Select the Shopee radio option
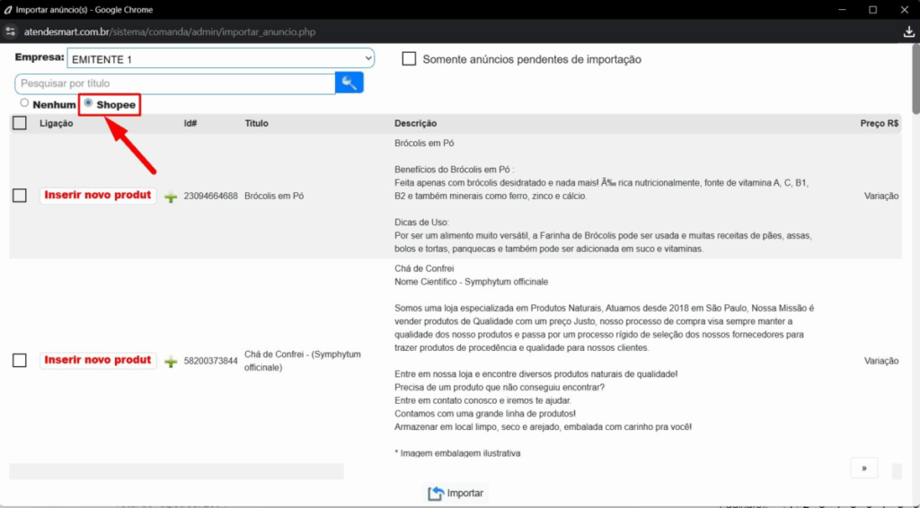The image size is (920, 508). (88, 103)
